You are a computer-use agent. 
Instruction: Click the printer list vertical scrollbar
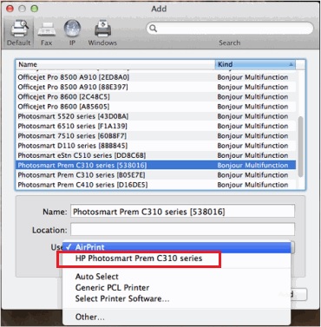300,147
